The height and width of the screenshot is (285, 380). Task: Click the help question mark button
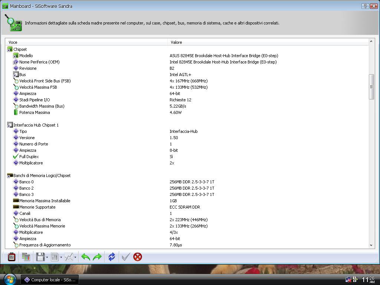pos(365,6)
